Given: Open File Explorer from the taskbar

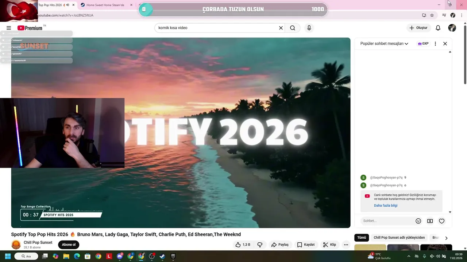Looking at the screenshot, I should pyautogui.click(x=66, y=256).
